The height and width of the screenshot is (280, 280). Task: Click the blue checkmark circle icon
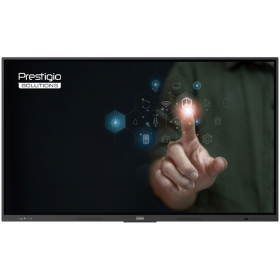(197, 85)
